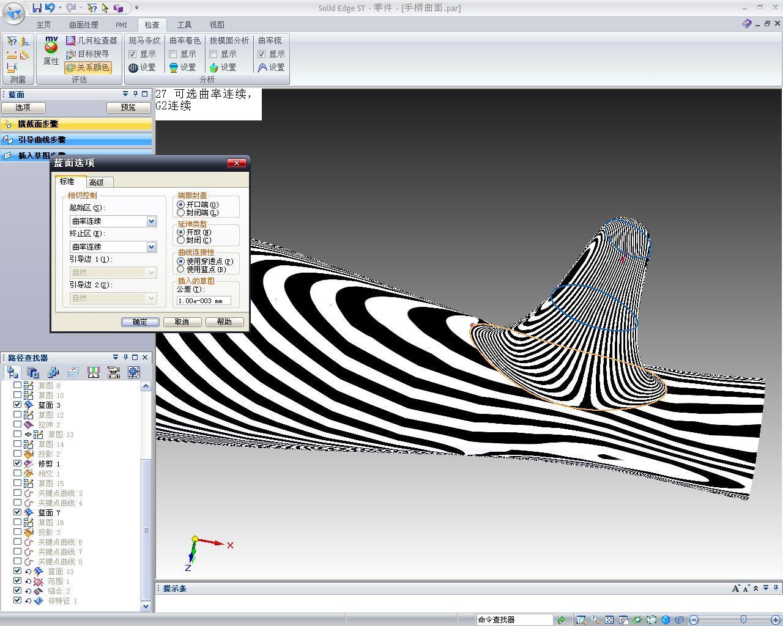The width and height of the screenshot is (783, 626).
Task: Run the 目标搜寻 goal seek tool
Action: pos(87,54)
